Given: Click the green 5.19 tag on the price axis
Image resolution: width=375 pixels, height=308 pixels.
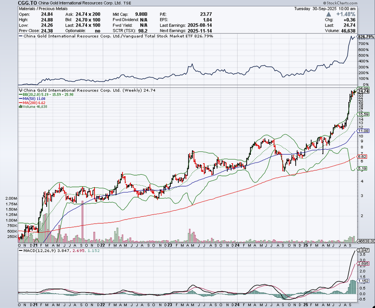Looking at the screenshot, I should click(x=362, y=168).
